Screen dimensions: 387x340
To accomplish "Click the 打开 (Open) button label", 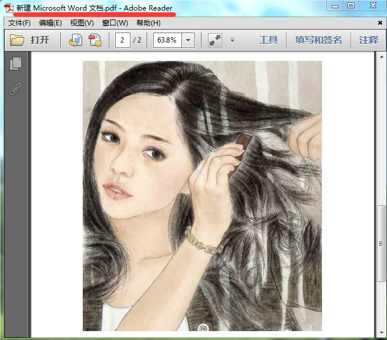I will [x=40, y=40].
